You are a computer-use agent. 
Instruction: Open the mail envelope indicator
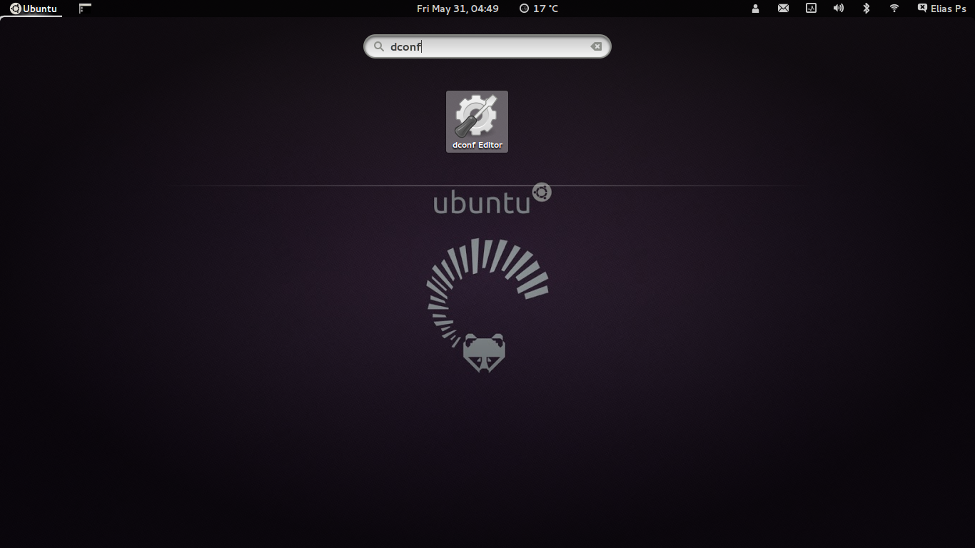pyautogui.click(x=783, y=9)
